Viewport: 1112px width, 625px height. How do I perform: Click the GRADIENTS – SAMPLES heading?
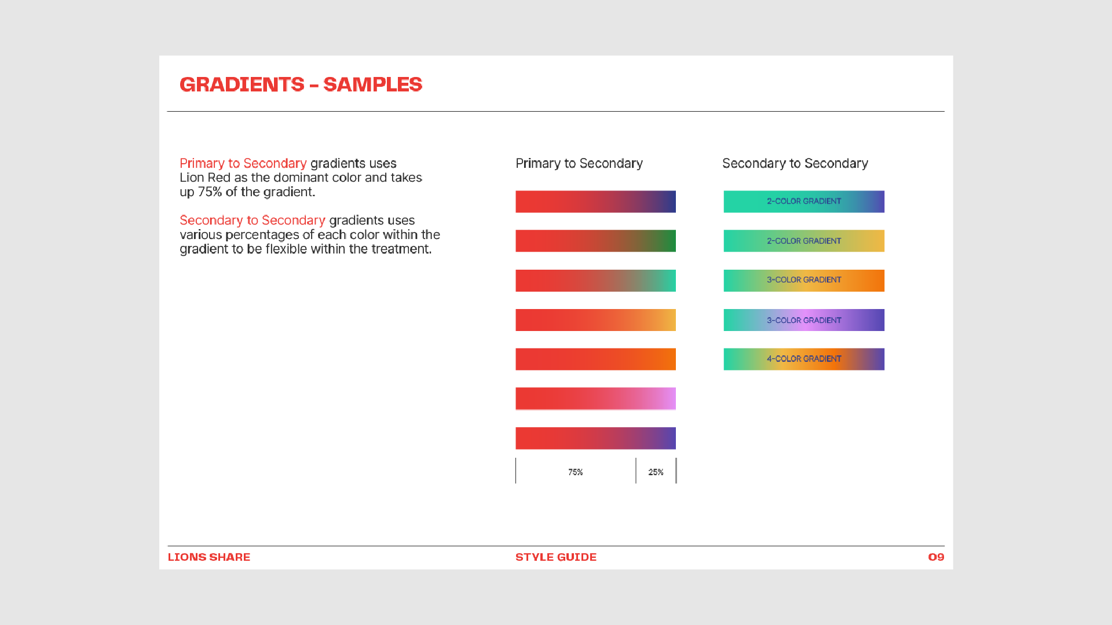[301, 84]
